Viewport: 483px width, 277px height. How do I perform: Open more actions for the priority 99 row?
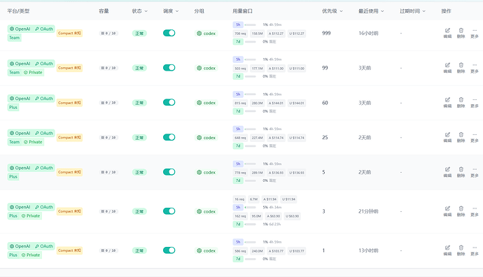pyautogui.click(x=475, y=68)
